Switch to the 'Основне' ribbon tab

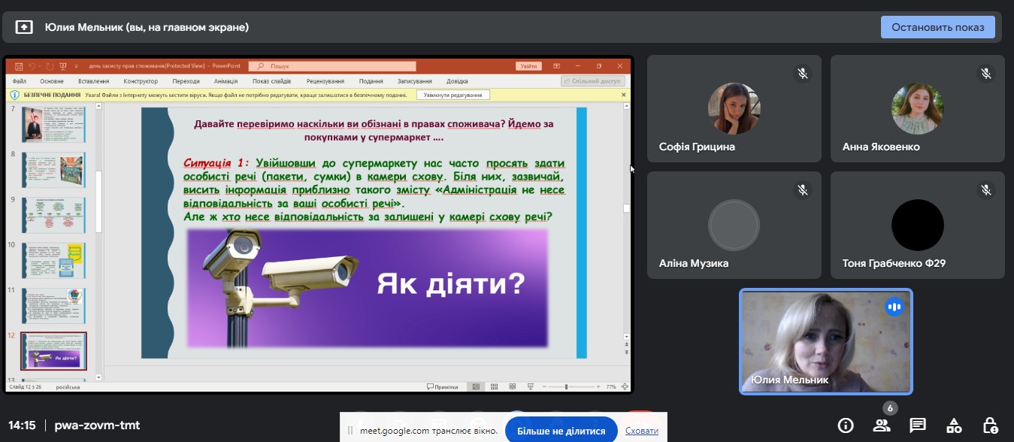coord(52,81)
